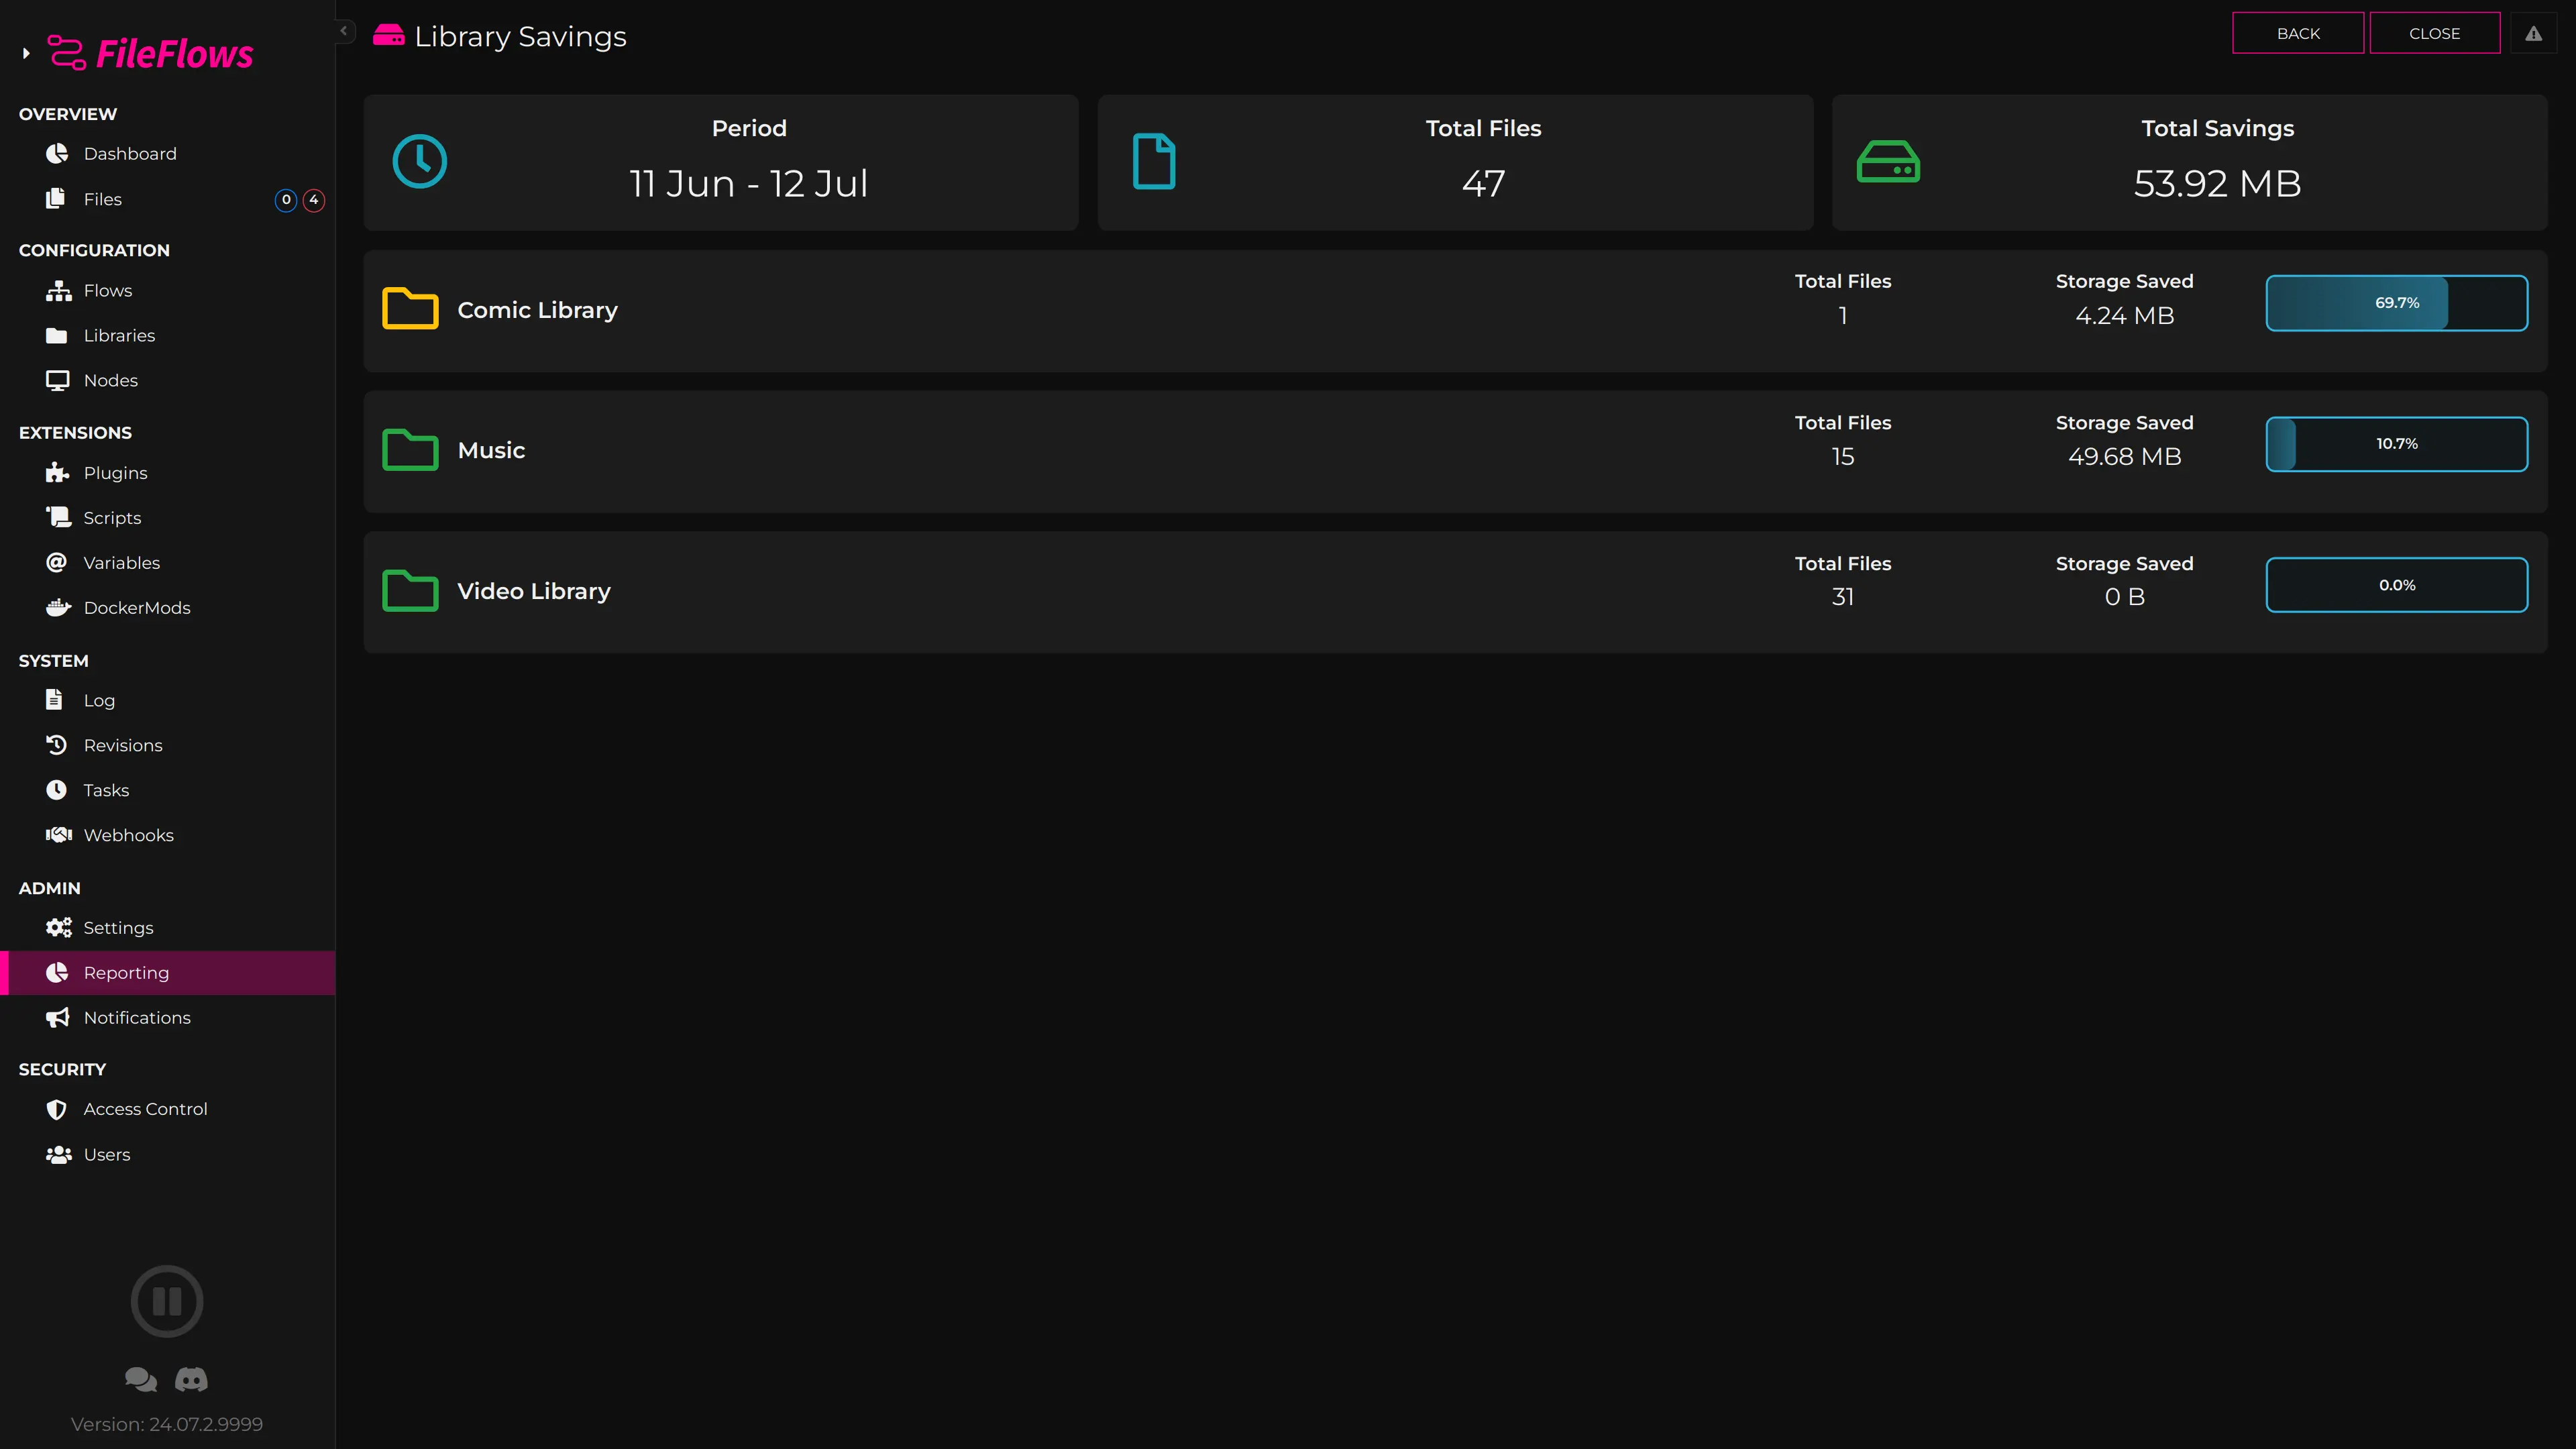Click the Video Library folder icon
Viewport: 2576px width, 1449px height.
click(x=410, y=591)
